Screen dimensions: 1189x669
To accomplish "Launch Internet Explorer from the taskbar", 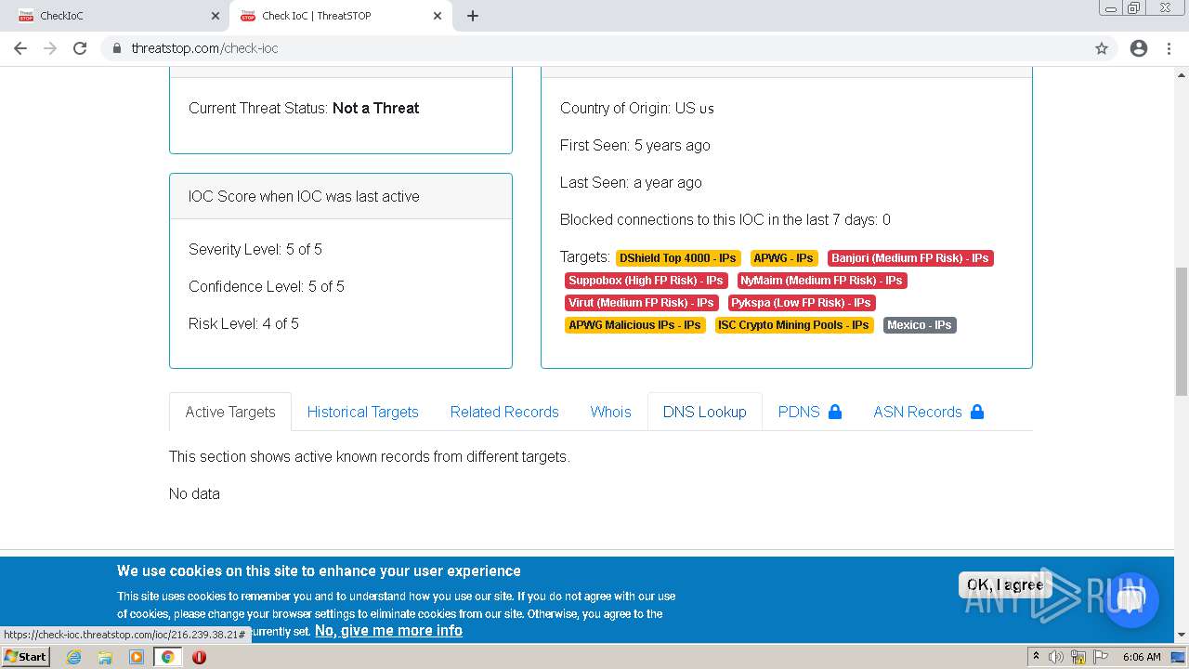I will click(x=73, y=657).
